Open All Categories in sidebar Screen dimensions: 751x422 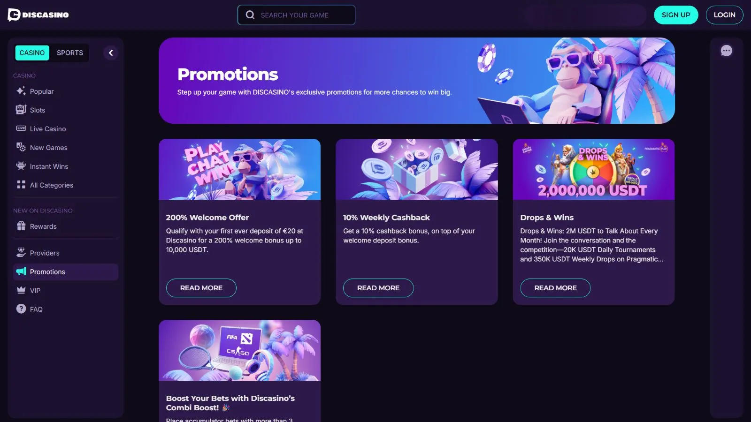(52, 185)
